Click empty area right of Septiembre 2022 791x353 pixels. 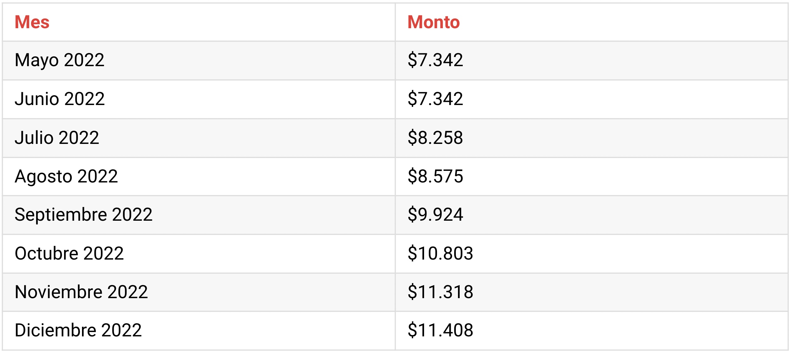click(x=273, y=215)
